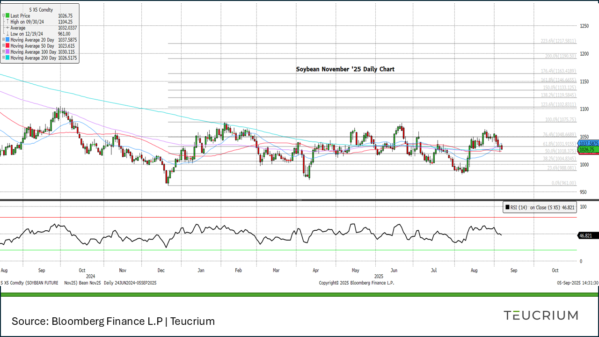This screenshot has height=337, width=599.
Task: Click the 'Source: Bloomberg Finance L.P | Teucrium' caption
Action: (113, 322)
